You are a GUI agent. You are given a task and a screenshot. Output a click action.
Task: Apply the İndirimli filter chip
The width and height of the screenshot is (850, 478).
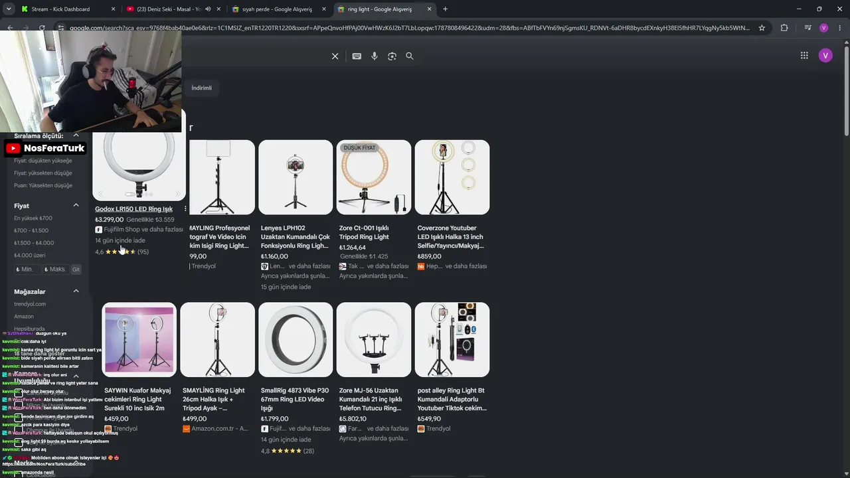point(201,88)
